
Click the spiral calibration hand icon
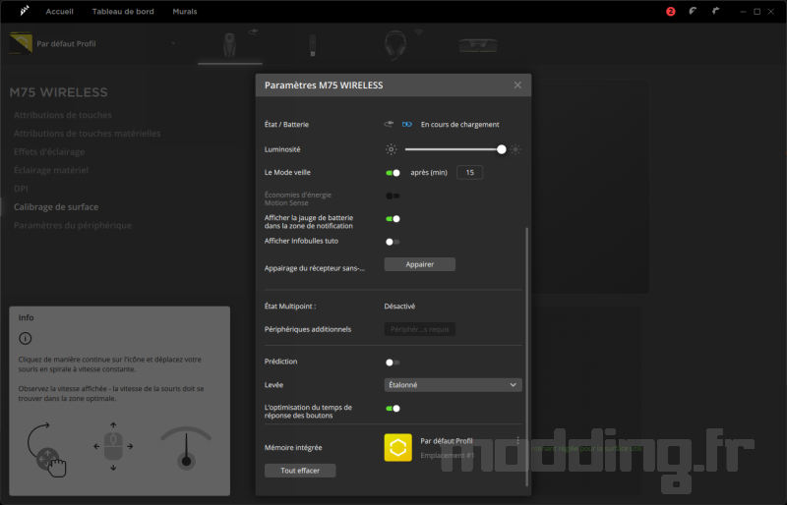coord(46,449)
